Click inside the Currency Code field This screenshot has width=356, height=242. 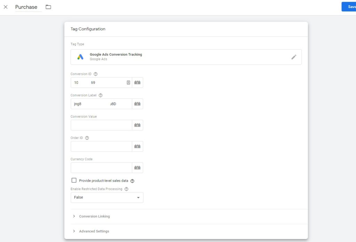pos(101,167)
